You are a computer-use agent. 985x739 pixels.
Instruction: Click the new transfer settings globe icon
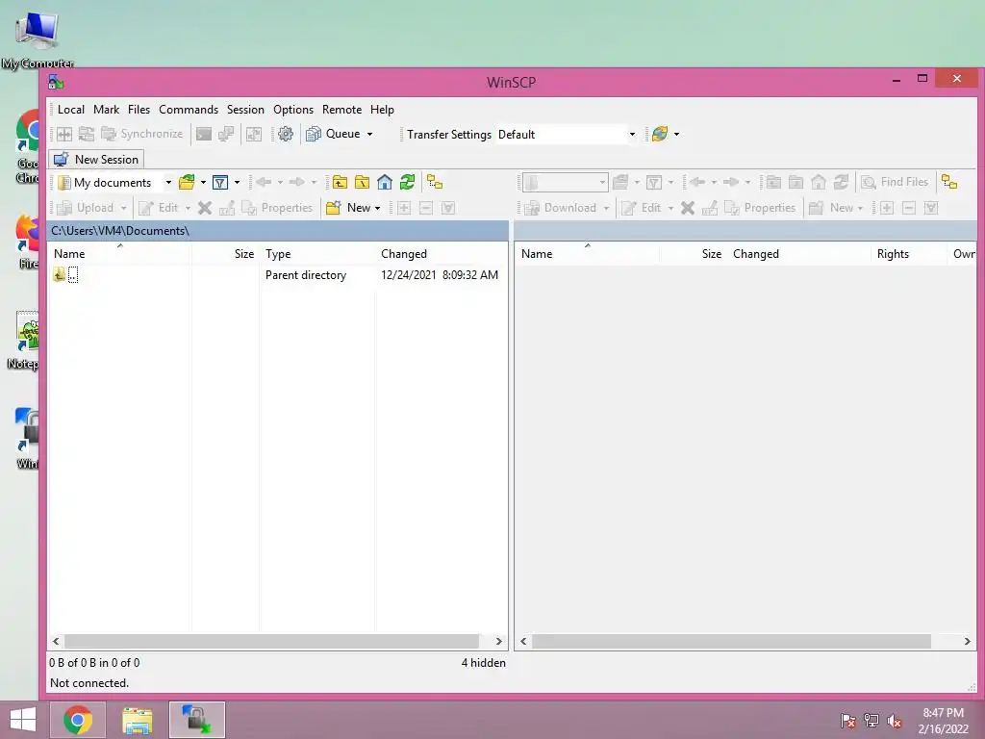(660, 134)
